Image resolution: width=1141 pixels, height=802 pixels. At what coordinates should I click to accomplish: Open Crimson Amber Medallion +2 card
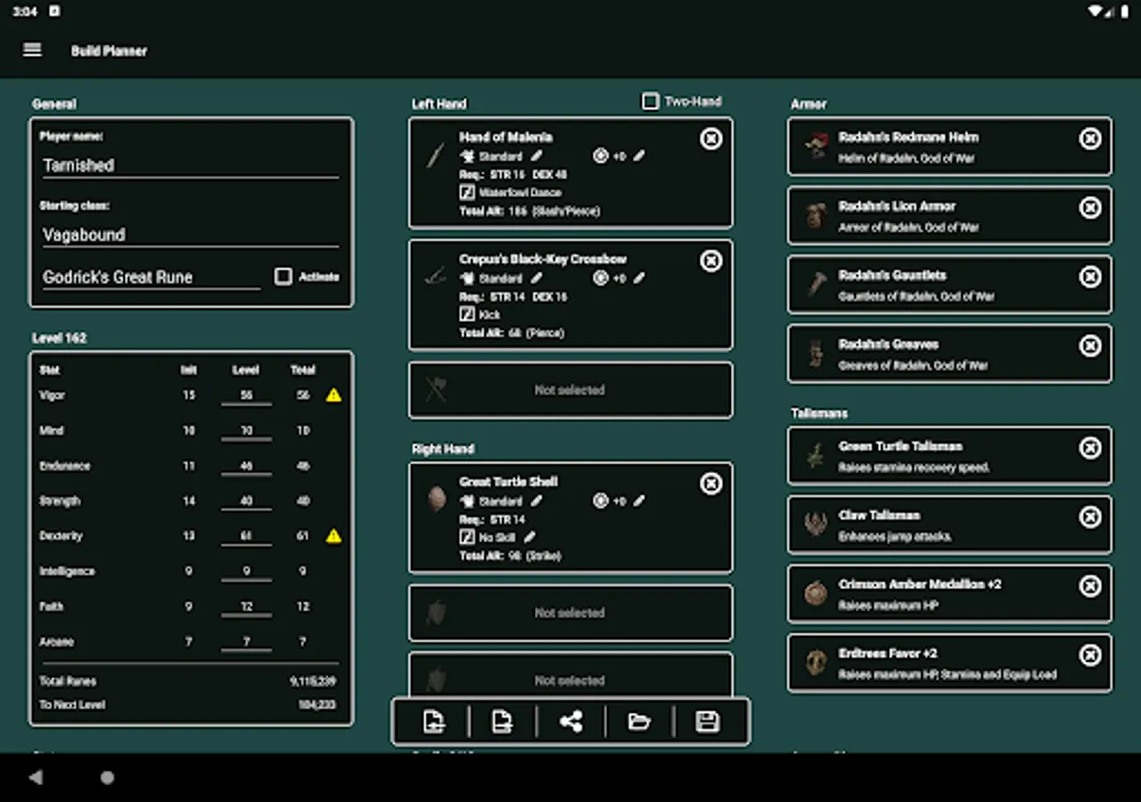949,594
